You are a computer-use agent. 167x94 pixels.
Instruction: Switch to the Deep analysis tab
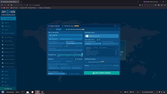pos(54,26)
